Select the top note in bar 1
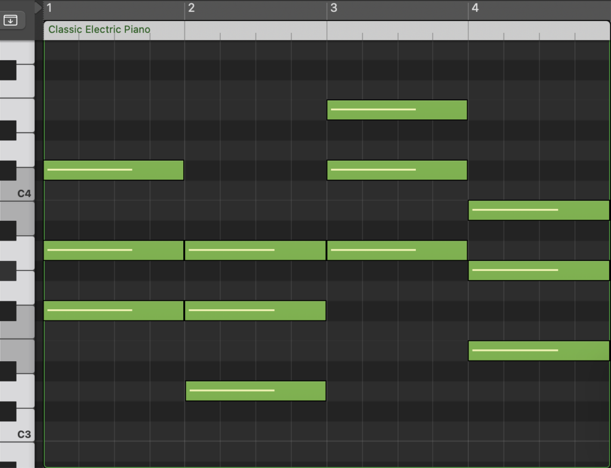 pyautogui.click(x=113, y=170)
